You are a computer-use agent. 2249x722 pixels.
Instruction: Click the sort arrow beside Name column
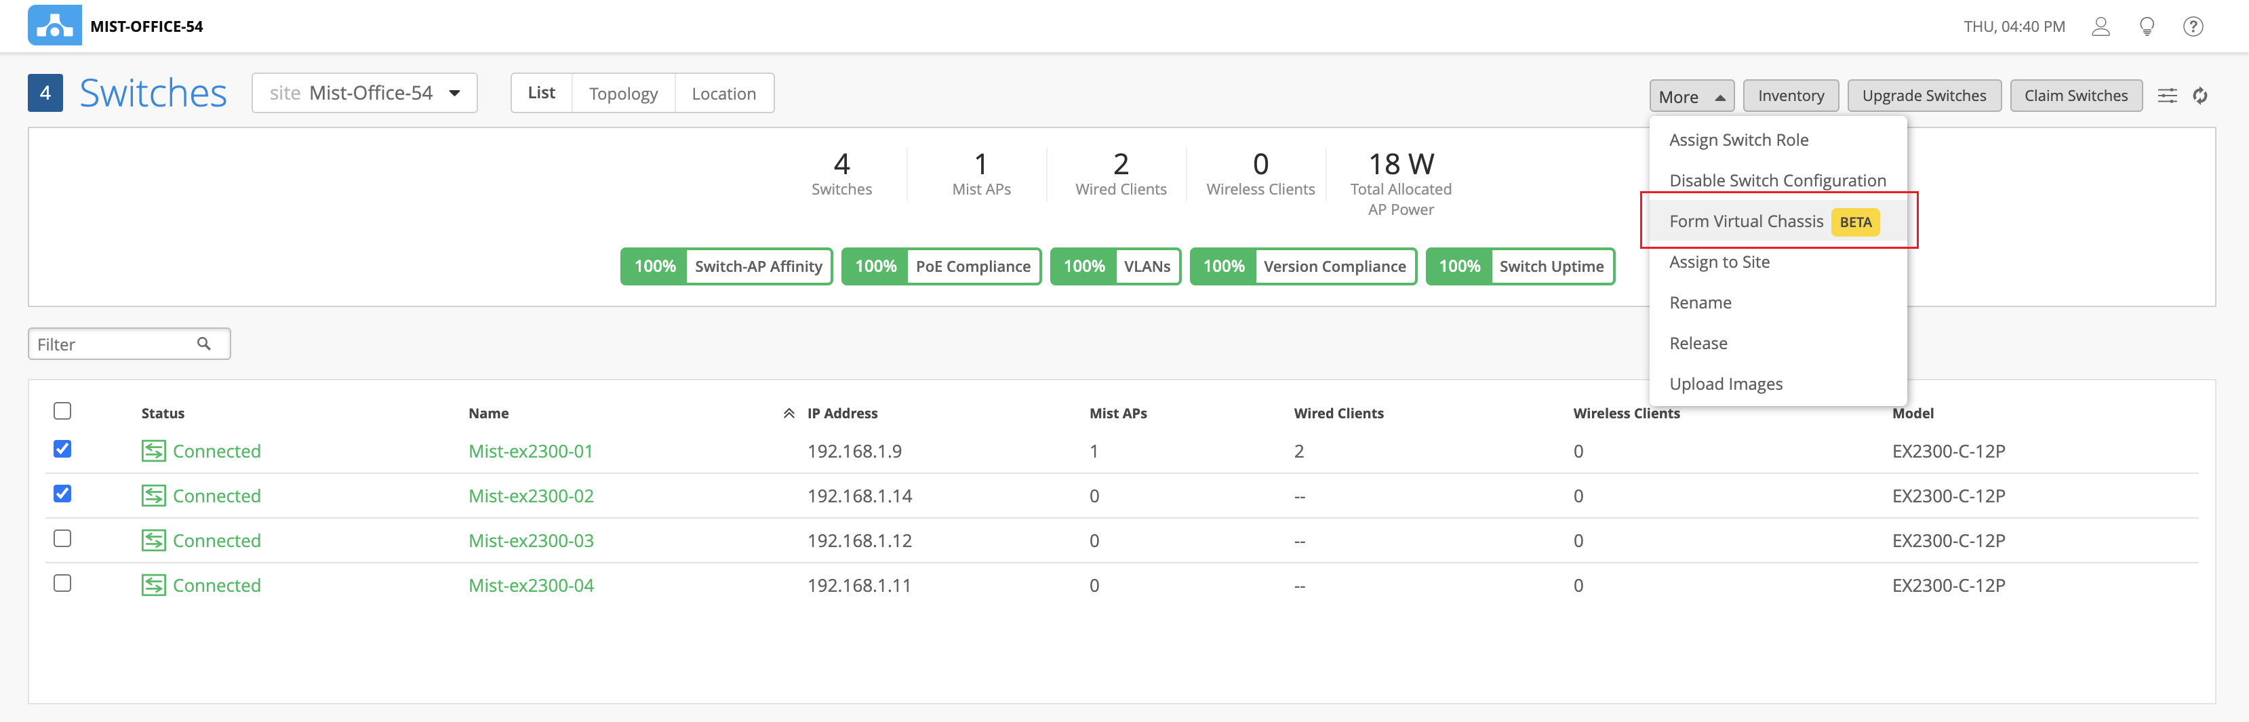click(x=789, y=413)
